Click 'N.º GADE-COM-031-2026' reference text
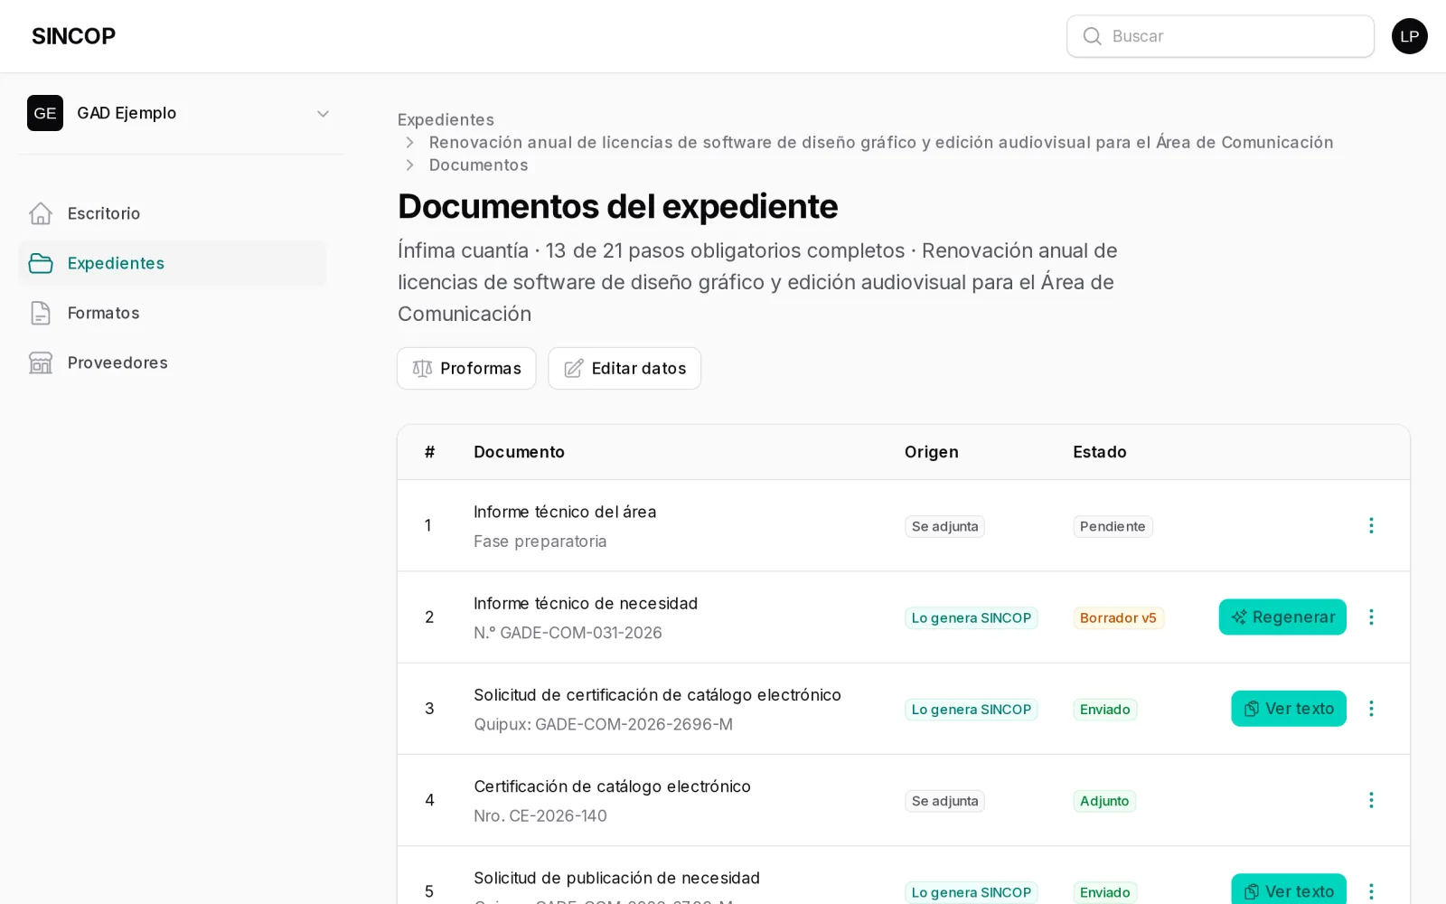Image resolution: width=1446 pixels, height=904 pixels. [568, 633]
